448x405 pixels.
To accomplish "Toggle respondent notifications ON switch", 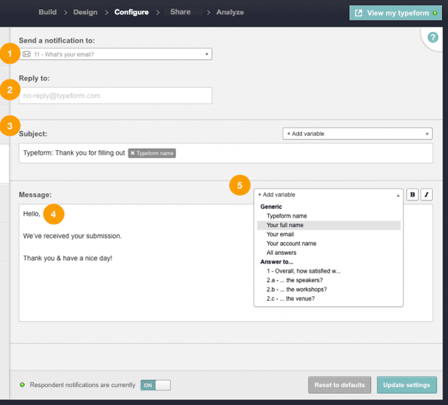I will pyautogui.click(x=155, y=385).
